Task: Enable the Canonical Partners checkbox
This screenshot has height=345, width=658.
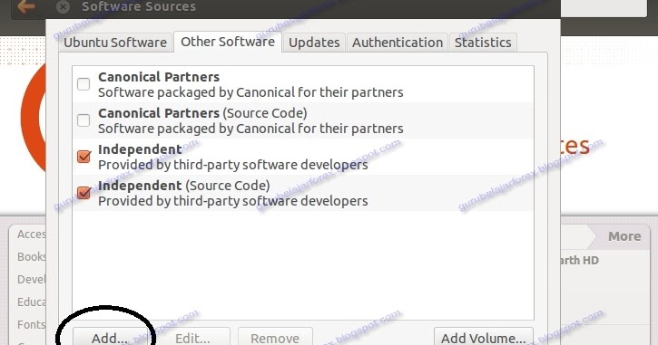Action: pyautogui.click(x=83, y=84)
